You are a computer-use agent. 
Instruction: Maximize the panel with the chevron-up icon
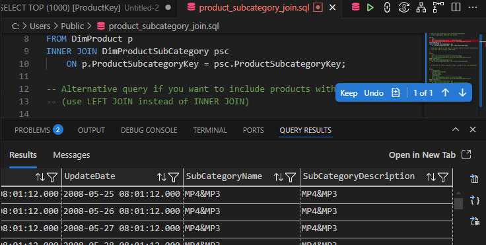pos(456,129)
